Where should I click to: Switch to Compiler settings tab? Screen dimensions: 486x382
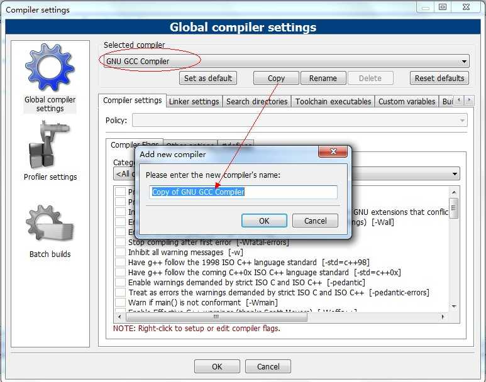pos(133,101)
